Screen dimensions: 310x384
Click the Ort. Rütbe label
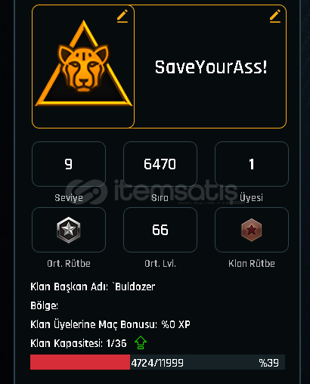pos(69,264)
